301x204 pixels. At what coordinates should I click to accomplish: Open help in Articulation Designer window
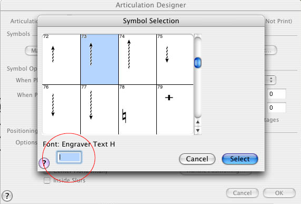[7, 196]
